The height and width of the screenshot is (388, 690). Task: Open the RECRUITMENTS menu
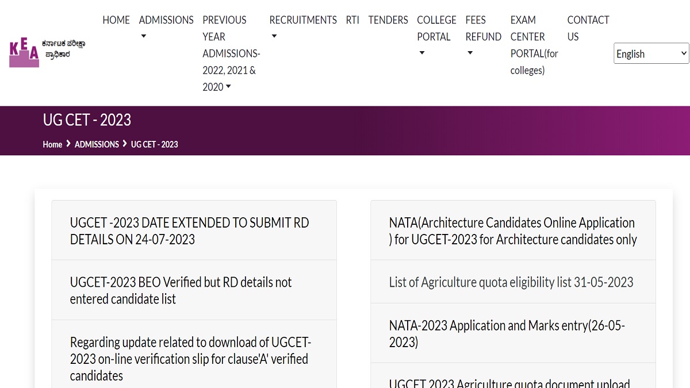pos(303,20)
